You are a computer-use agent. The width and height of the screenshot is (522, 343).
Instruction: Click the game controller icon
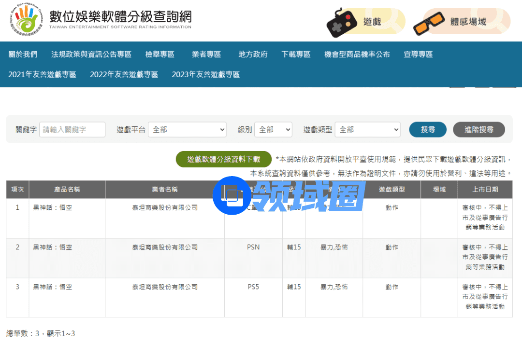tap(342, 22)
